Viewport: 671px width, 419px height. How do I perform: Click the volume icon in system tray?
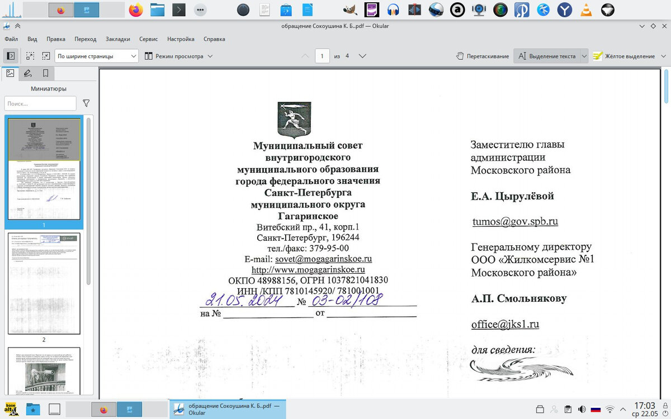582,409
